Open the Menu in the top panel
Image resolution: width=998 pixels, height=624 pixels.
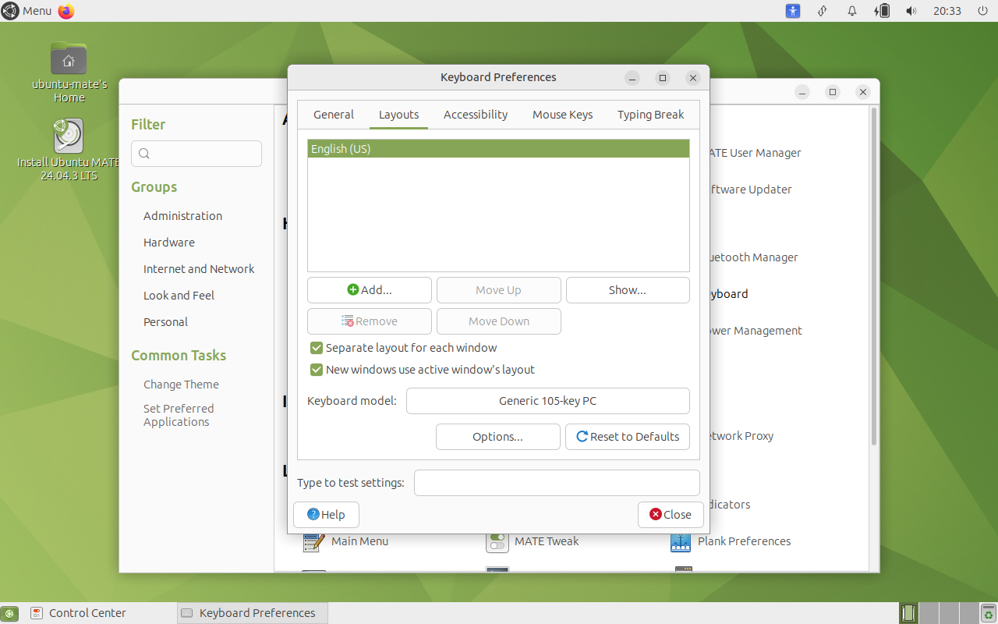27,11
